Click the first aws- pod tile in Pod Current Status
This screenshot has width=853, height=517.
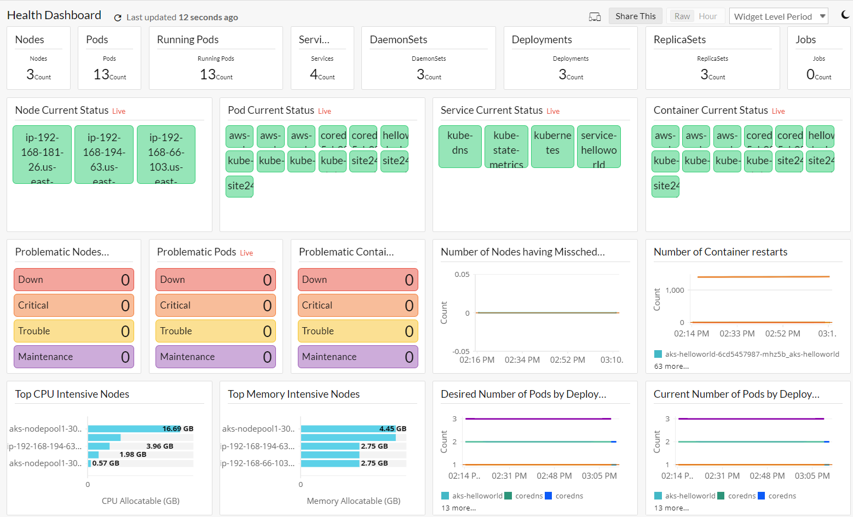239,136
